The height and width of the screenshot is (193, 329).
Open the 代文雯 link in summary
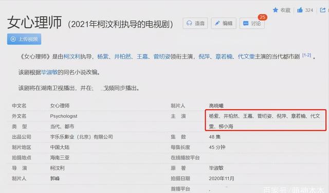(x=246, y=57)
